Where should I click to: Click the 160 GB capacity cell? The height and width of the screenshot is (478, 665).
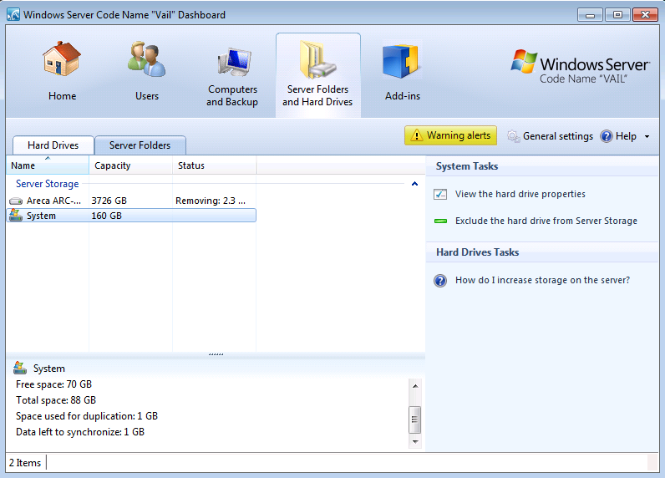(x=106, y=216)
